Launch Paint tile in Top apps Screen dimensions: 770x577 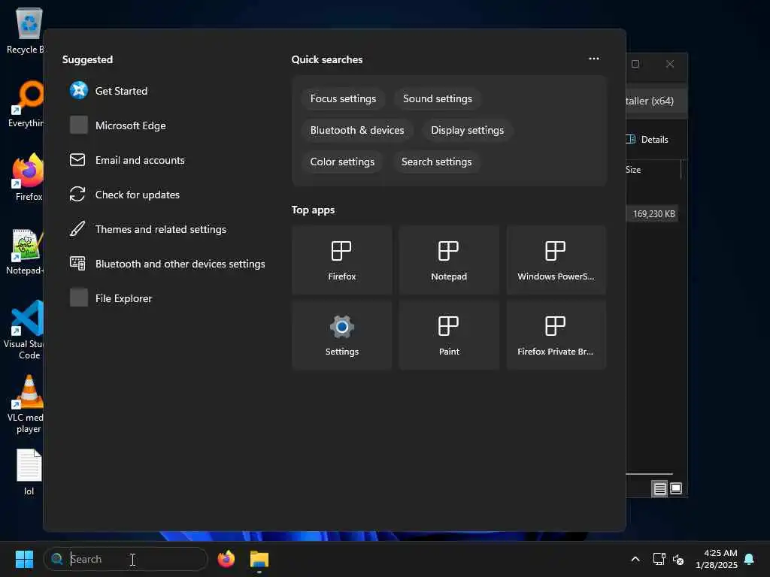tap(449, 335)
